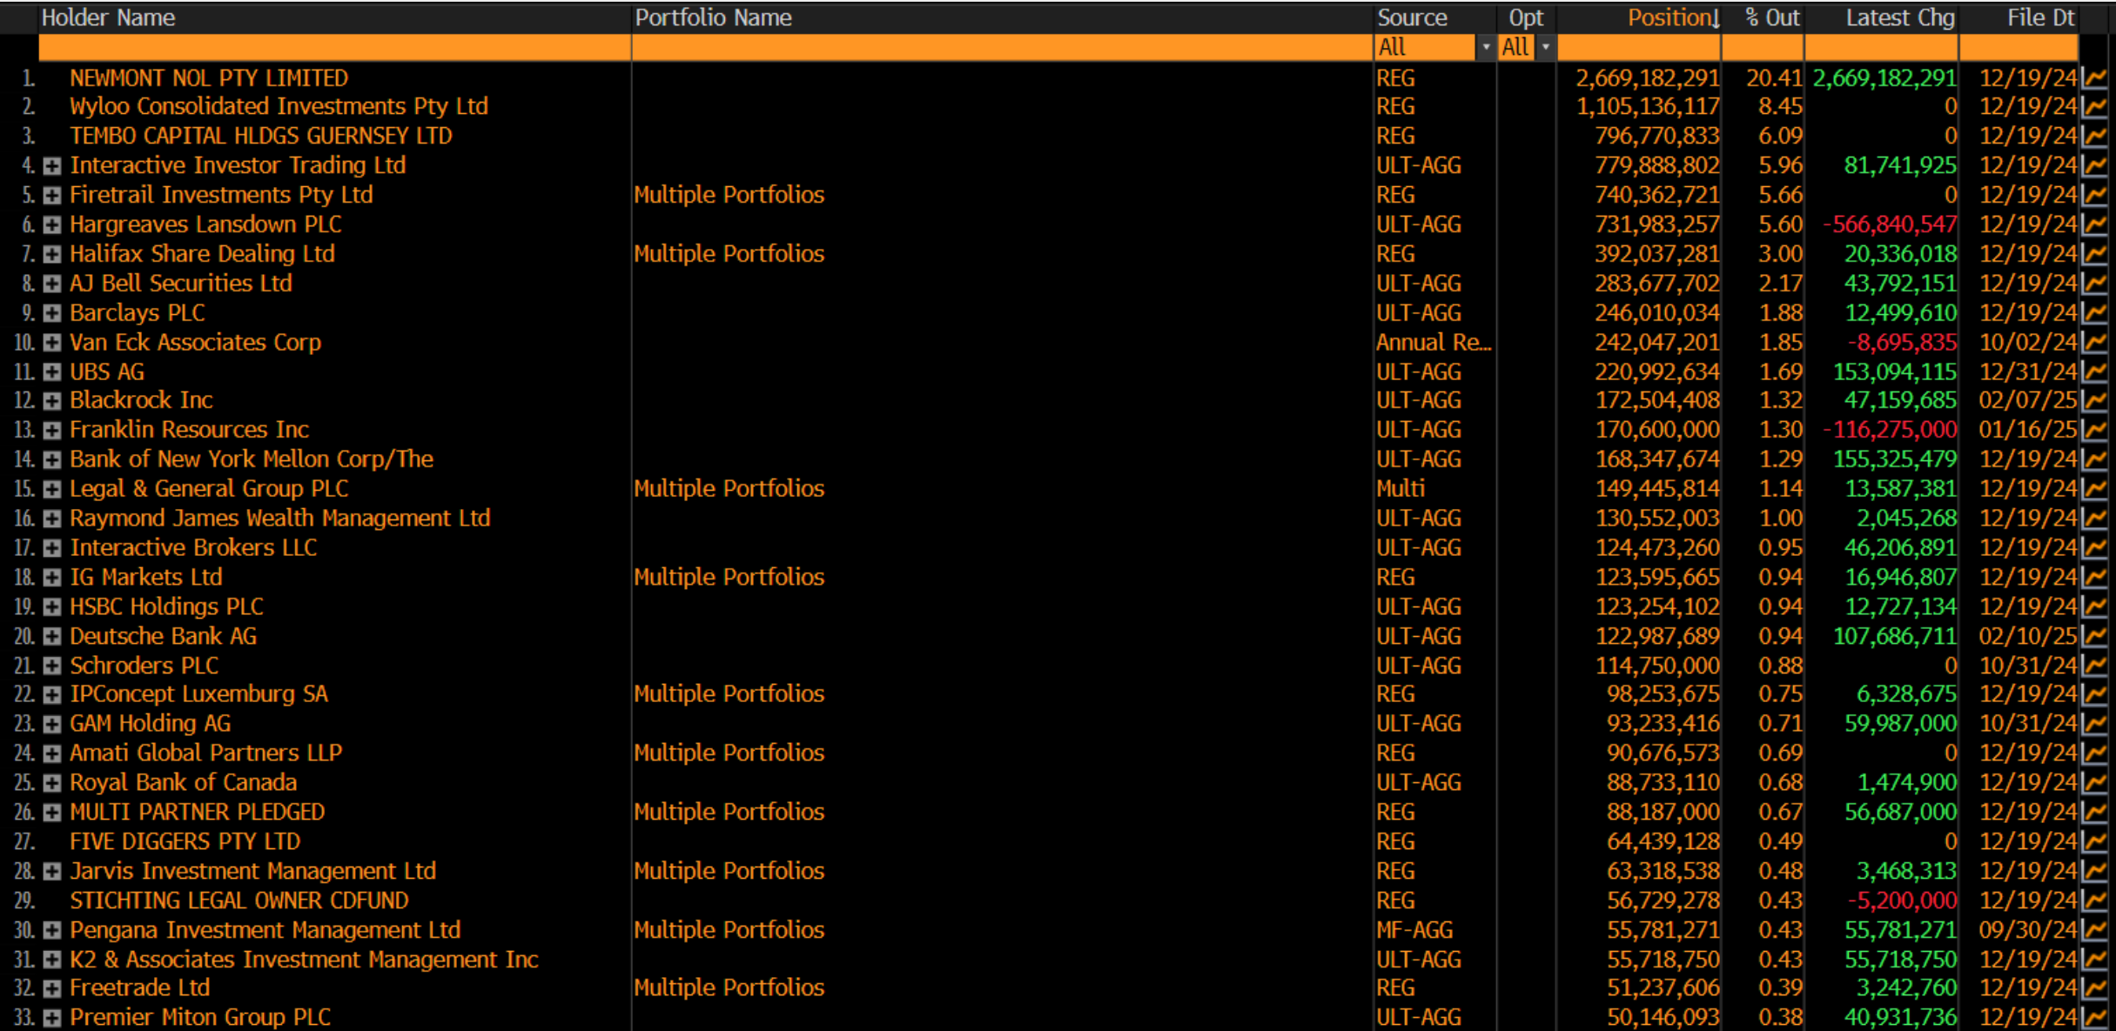Viewport: 2116px width, 1031px height.
Task: Expand K2 & Associates Investment Management holder
Action: (x=52, y=961)
